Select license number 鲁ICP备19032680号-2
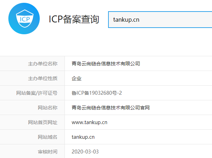 pyautogui.click(x=97, y=93)
